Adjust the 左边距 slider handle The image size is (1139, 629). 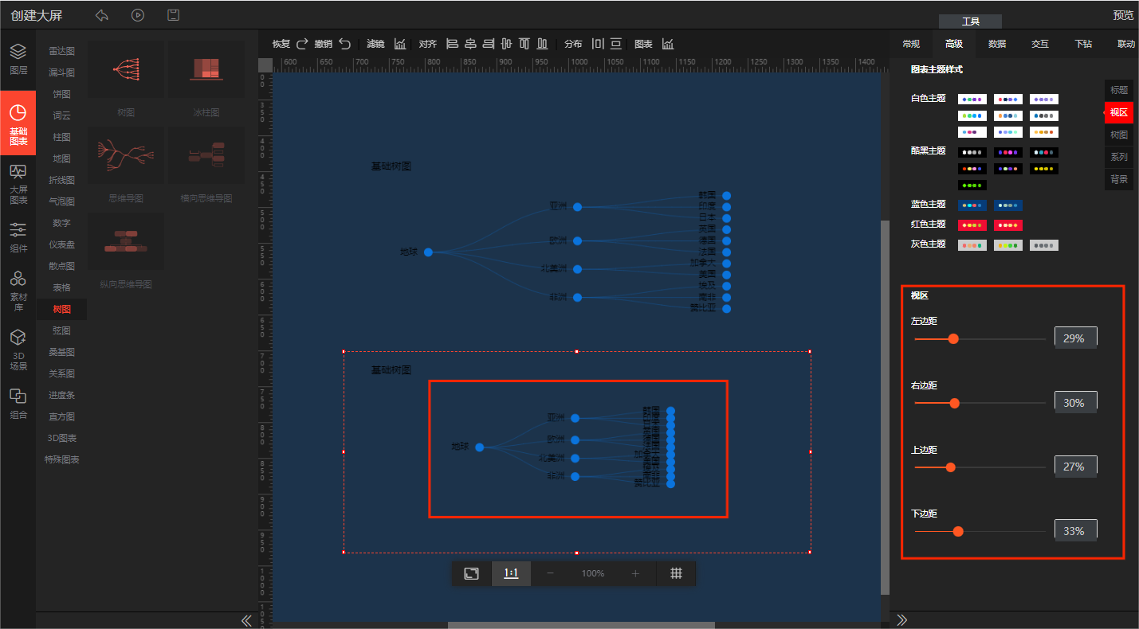coord(953,339)
